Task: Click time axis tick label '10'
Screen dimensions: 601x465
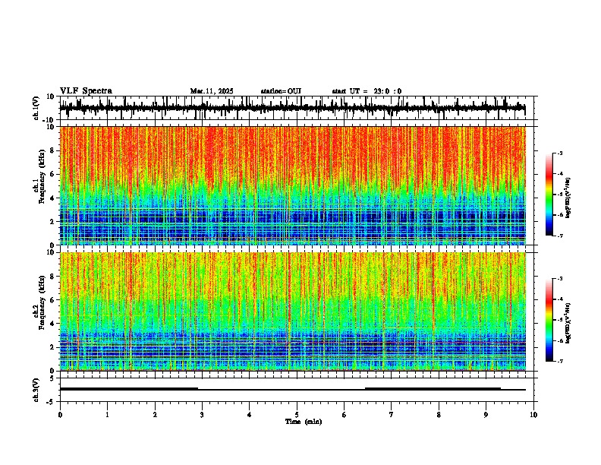Action: pyautogui.click(x=533, y=415)
